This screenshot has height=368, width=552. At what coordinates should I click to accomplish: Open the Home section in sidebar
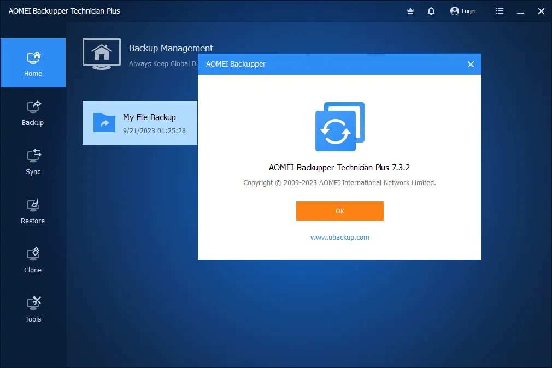[x=33, y=63]
